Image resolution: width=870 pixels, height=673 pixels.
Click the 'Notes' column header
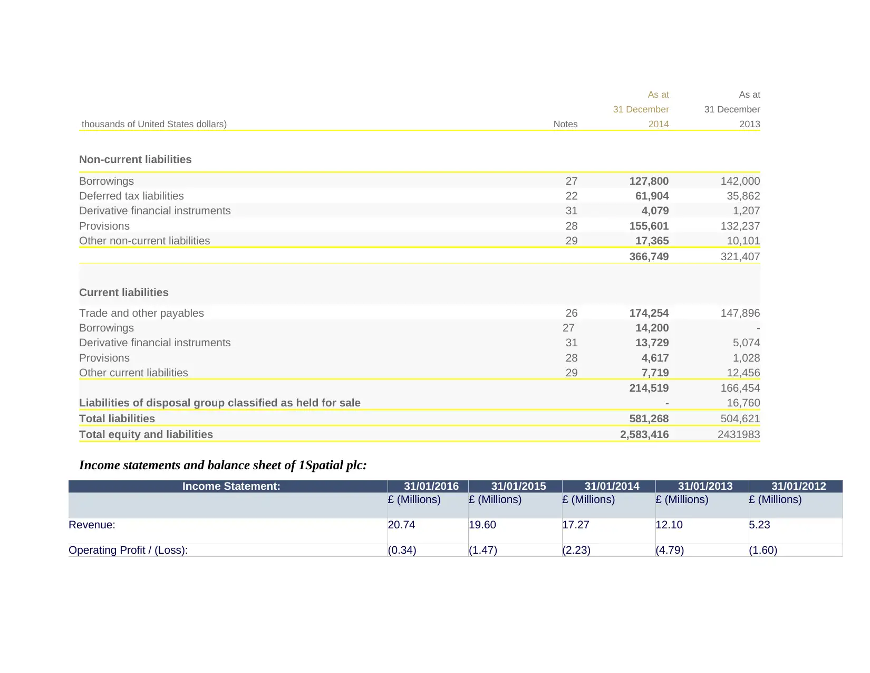pyautogui.click(x=565, y=124)
